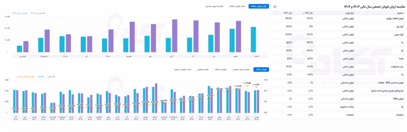The height and width of the screenshot is (132, 407).
Task: Select the 'فروش صادراتی SKD - قطعات' row
Action: click(x=339, y=83)
